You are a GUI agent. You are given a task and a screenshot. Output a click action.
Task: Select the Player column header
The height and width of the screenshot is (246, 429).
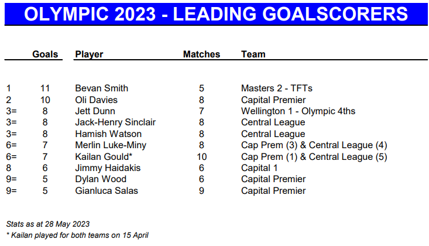[x=89, y=54]
